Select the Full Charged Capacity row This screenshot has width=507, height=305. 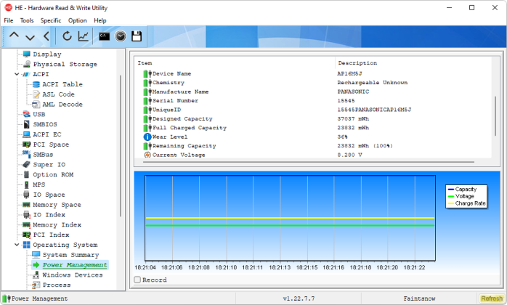pyautogui.click(x=312, y=128)
